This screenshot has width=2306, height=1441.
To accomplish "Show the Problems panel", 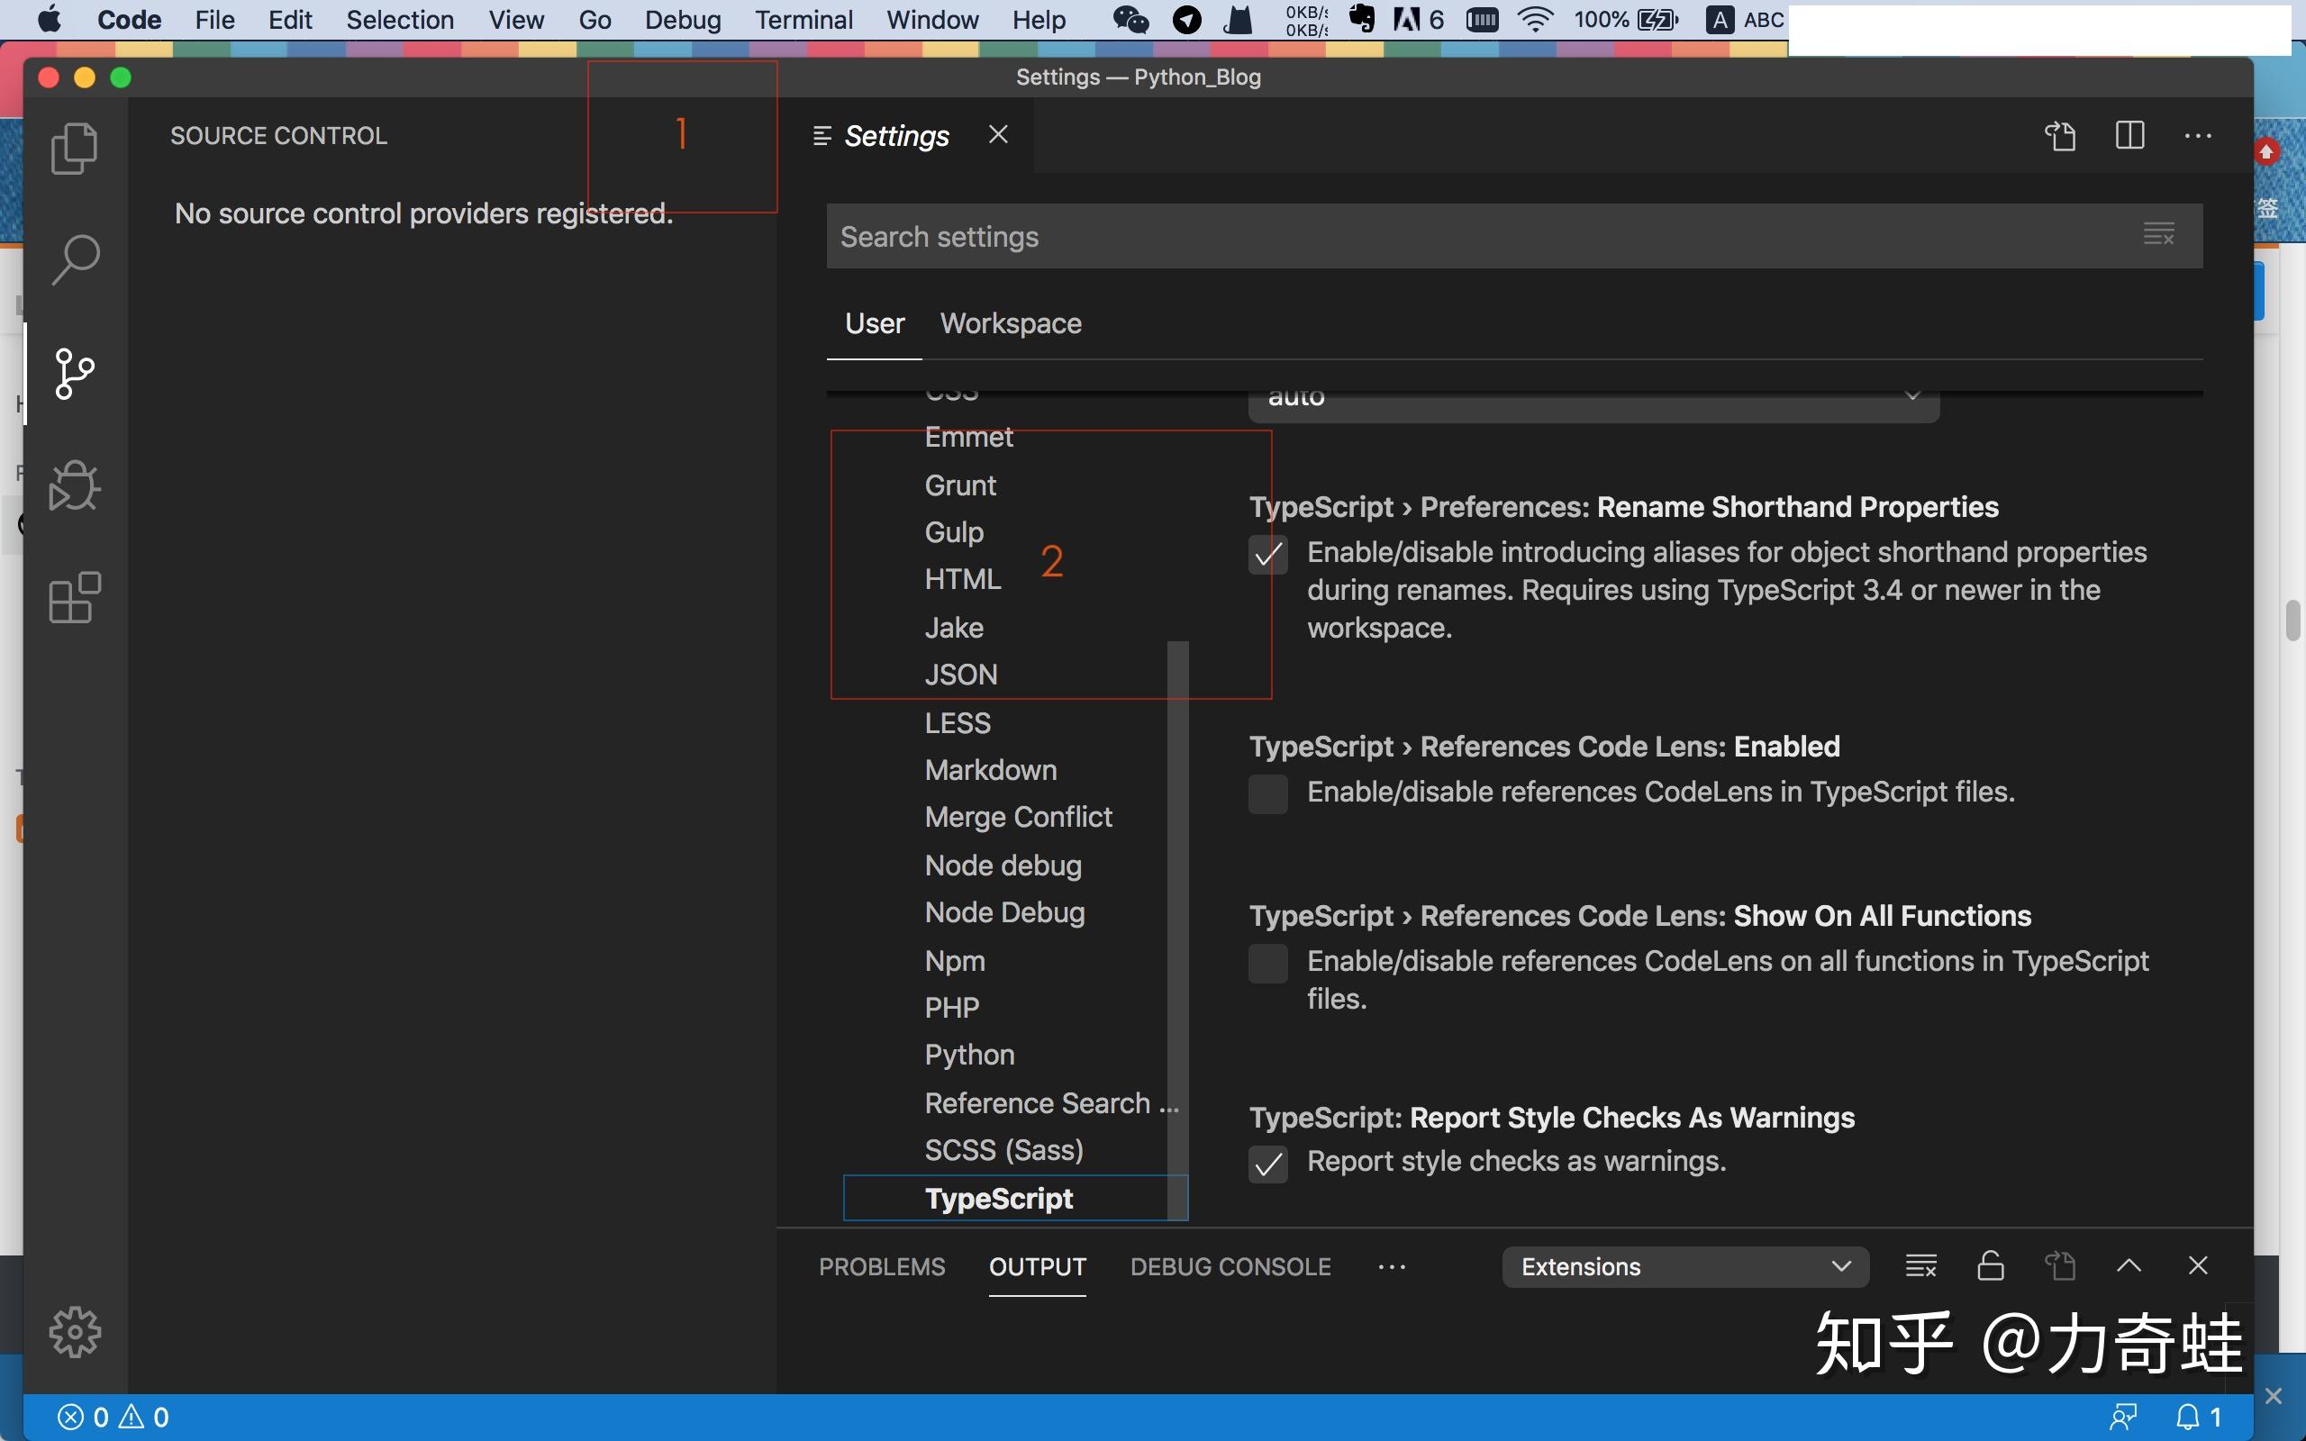I will (x=882, y=1265).
